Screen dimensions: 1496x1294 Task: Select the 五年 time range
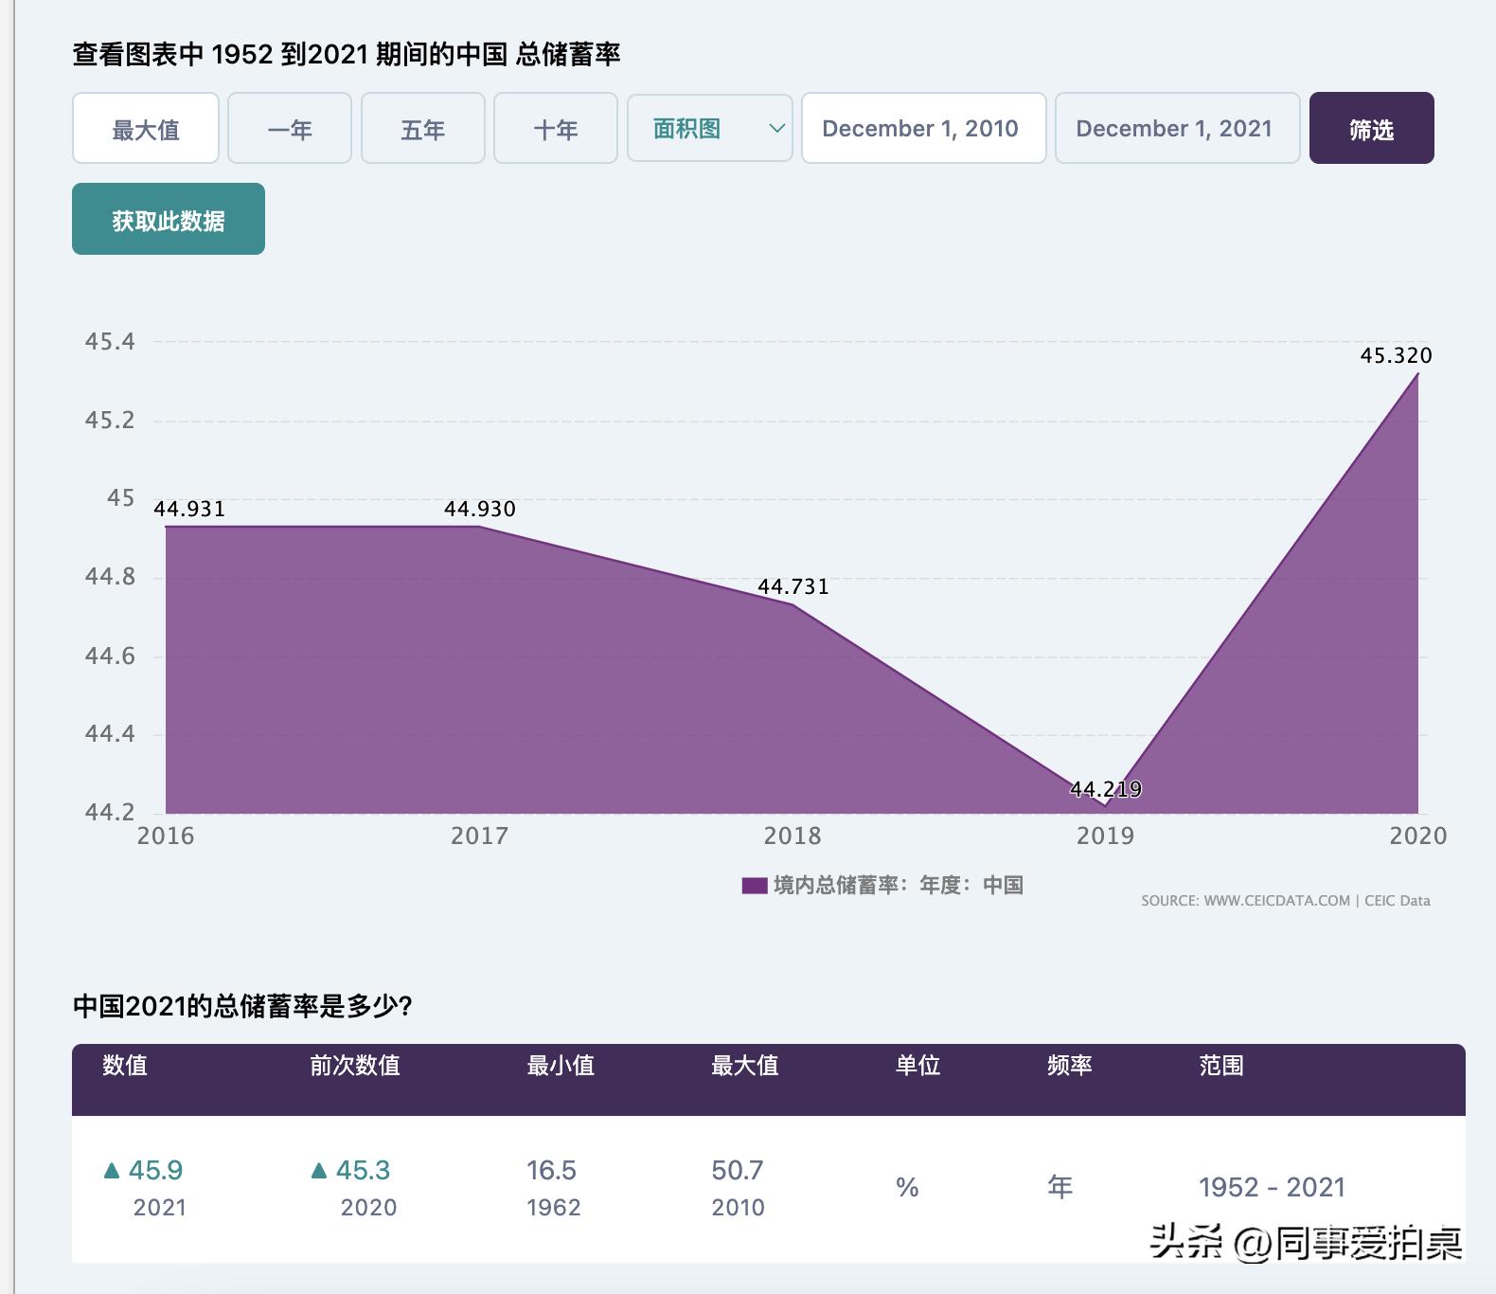point(422,129)
